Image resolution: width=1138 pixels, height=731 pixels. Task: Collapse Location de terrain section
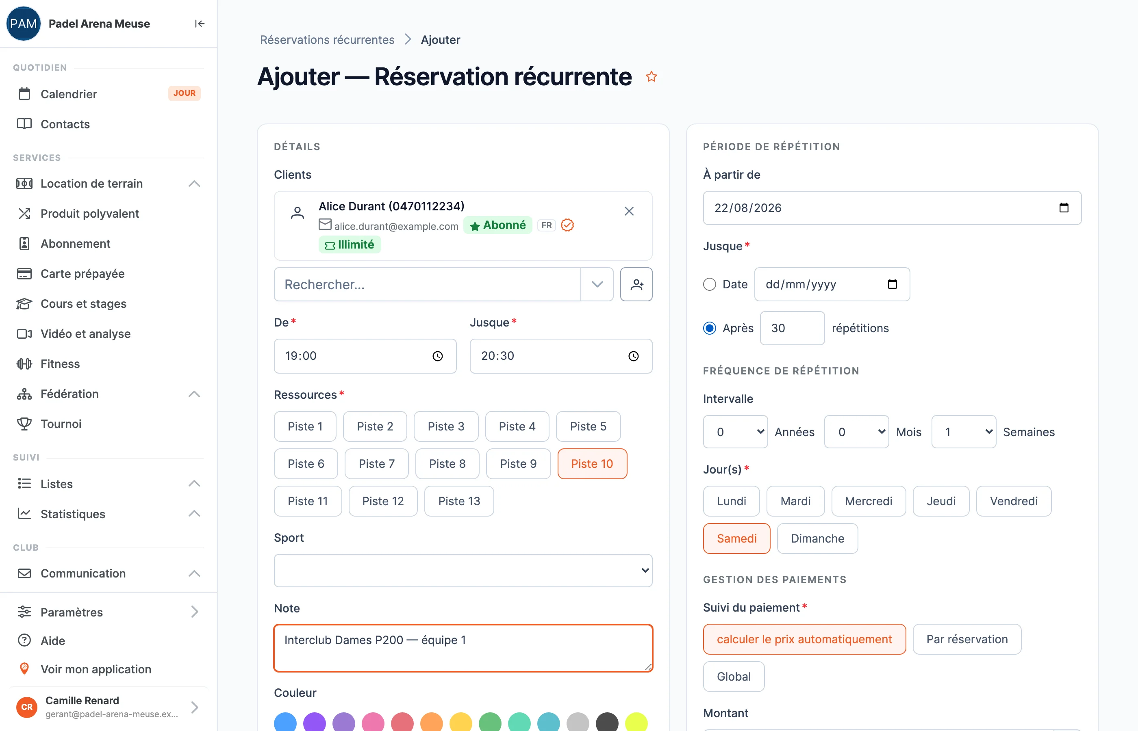pyautogui.click(x=194, y=184)
